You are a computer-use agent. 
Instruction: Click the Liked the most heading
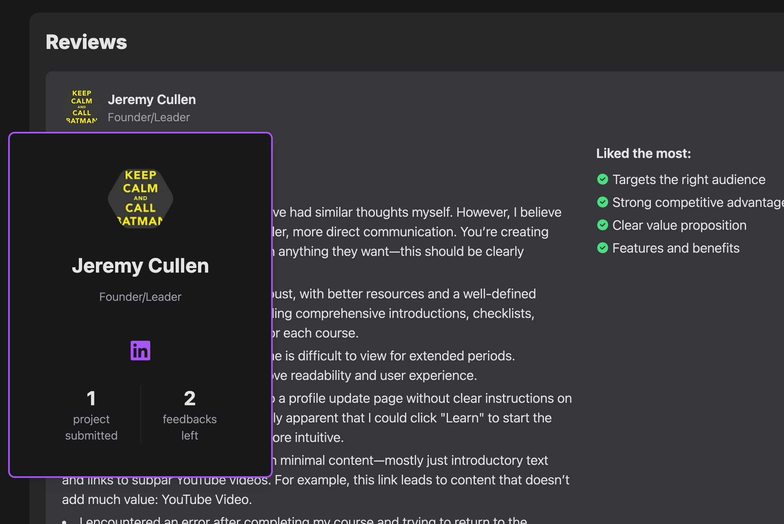tap(643, 153)
